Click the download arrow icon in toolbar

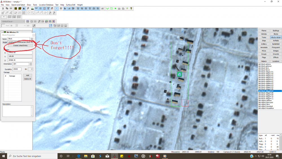[x=24, y=8]
